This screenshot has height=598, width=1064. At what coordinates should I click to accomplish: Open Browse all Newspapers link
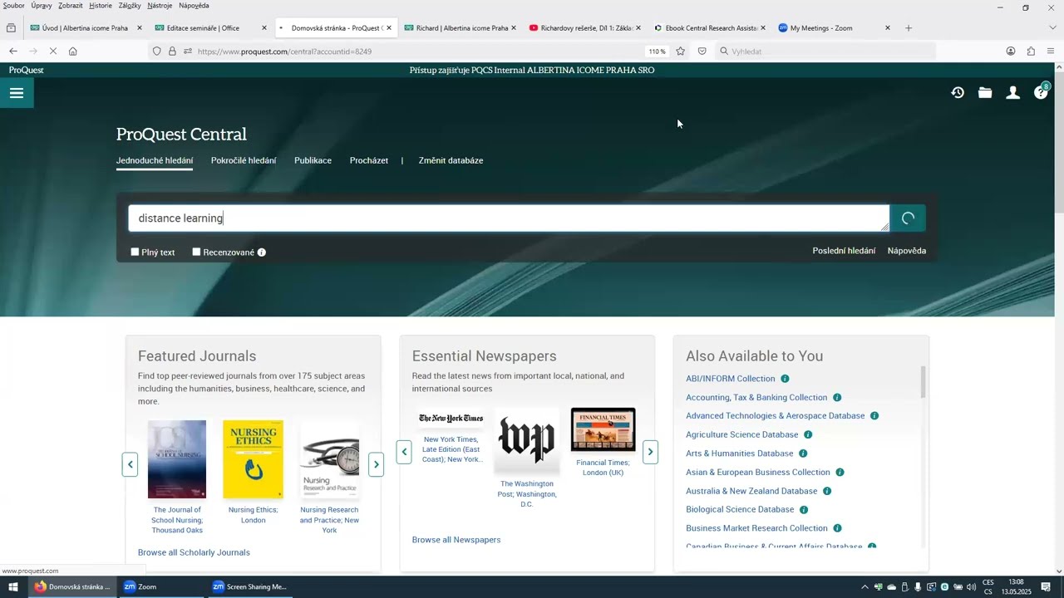pyautogui.click(x=456, y=540)
